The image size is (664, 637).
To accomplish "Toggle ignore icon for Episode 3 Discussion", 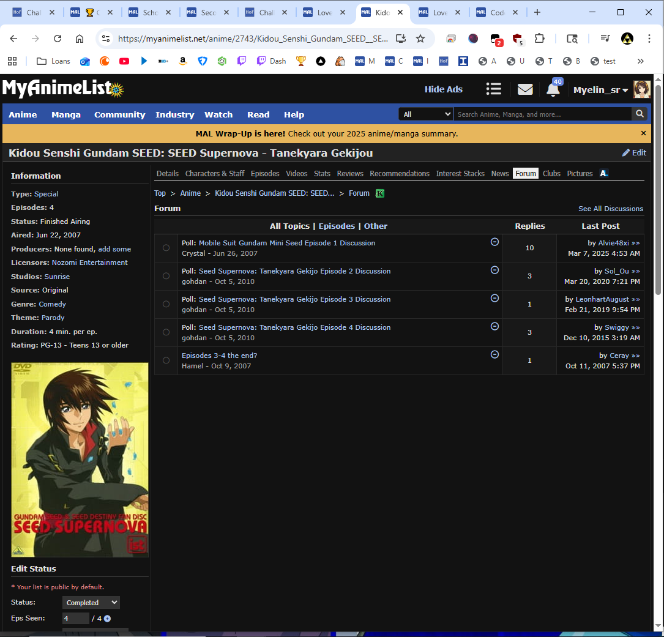I will (x=494, y=298).
